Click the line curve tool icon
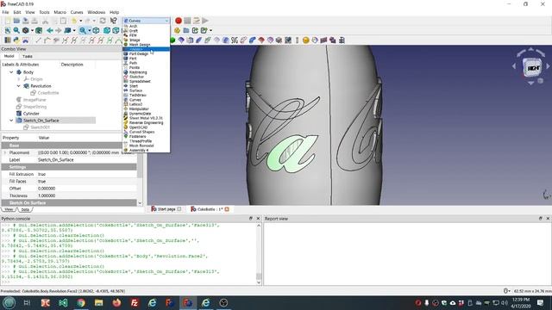The width and height of the screenshot is (552, 310). pyautogui.click(x=38, y=40)
